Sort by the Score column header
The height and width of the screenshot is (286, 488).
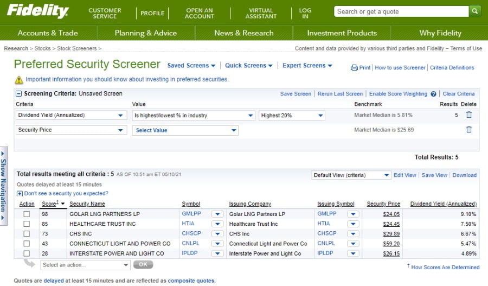(50, 204)
